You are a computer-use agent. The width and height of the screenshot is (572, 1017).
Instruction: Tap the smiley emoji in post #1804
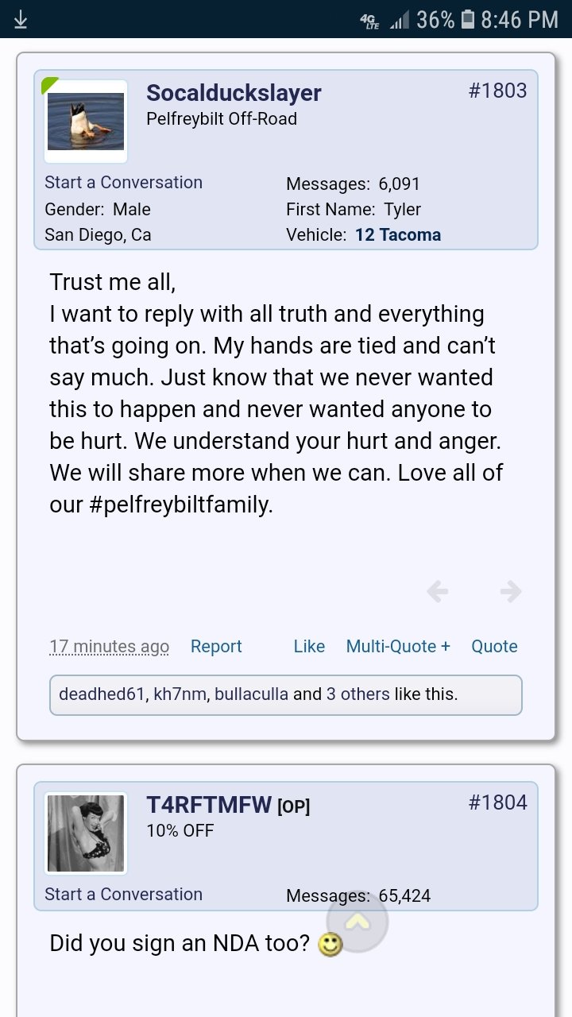click(330, 944)
